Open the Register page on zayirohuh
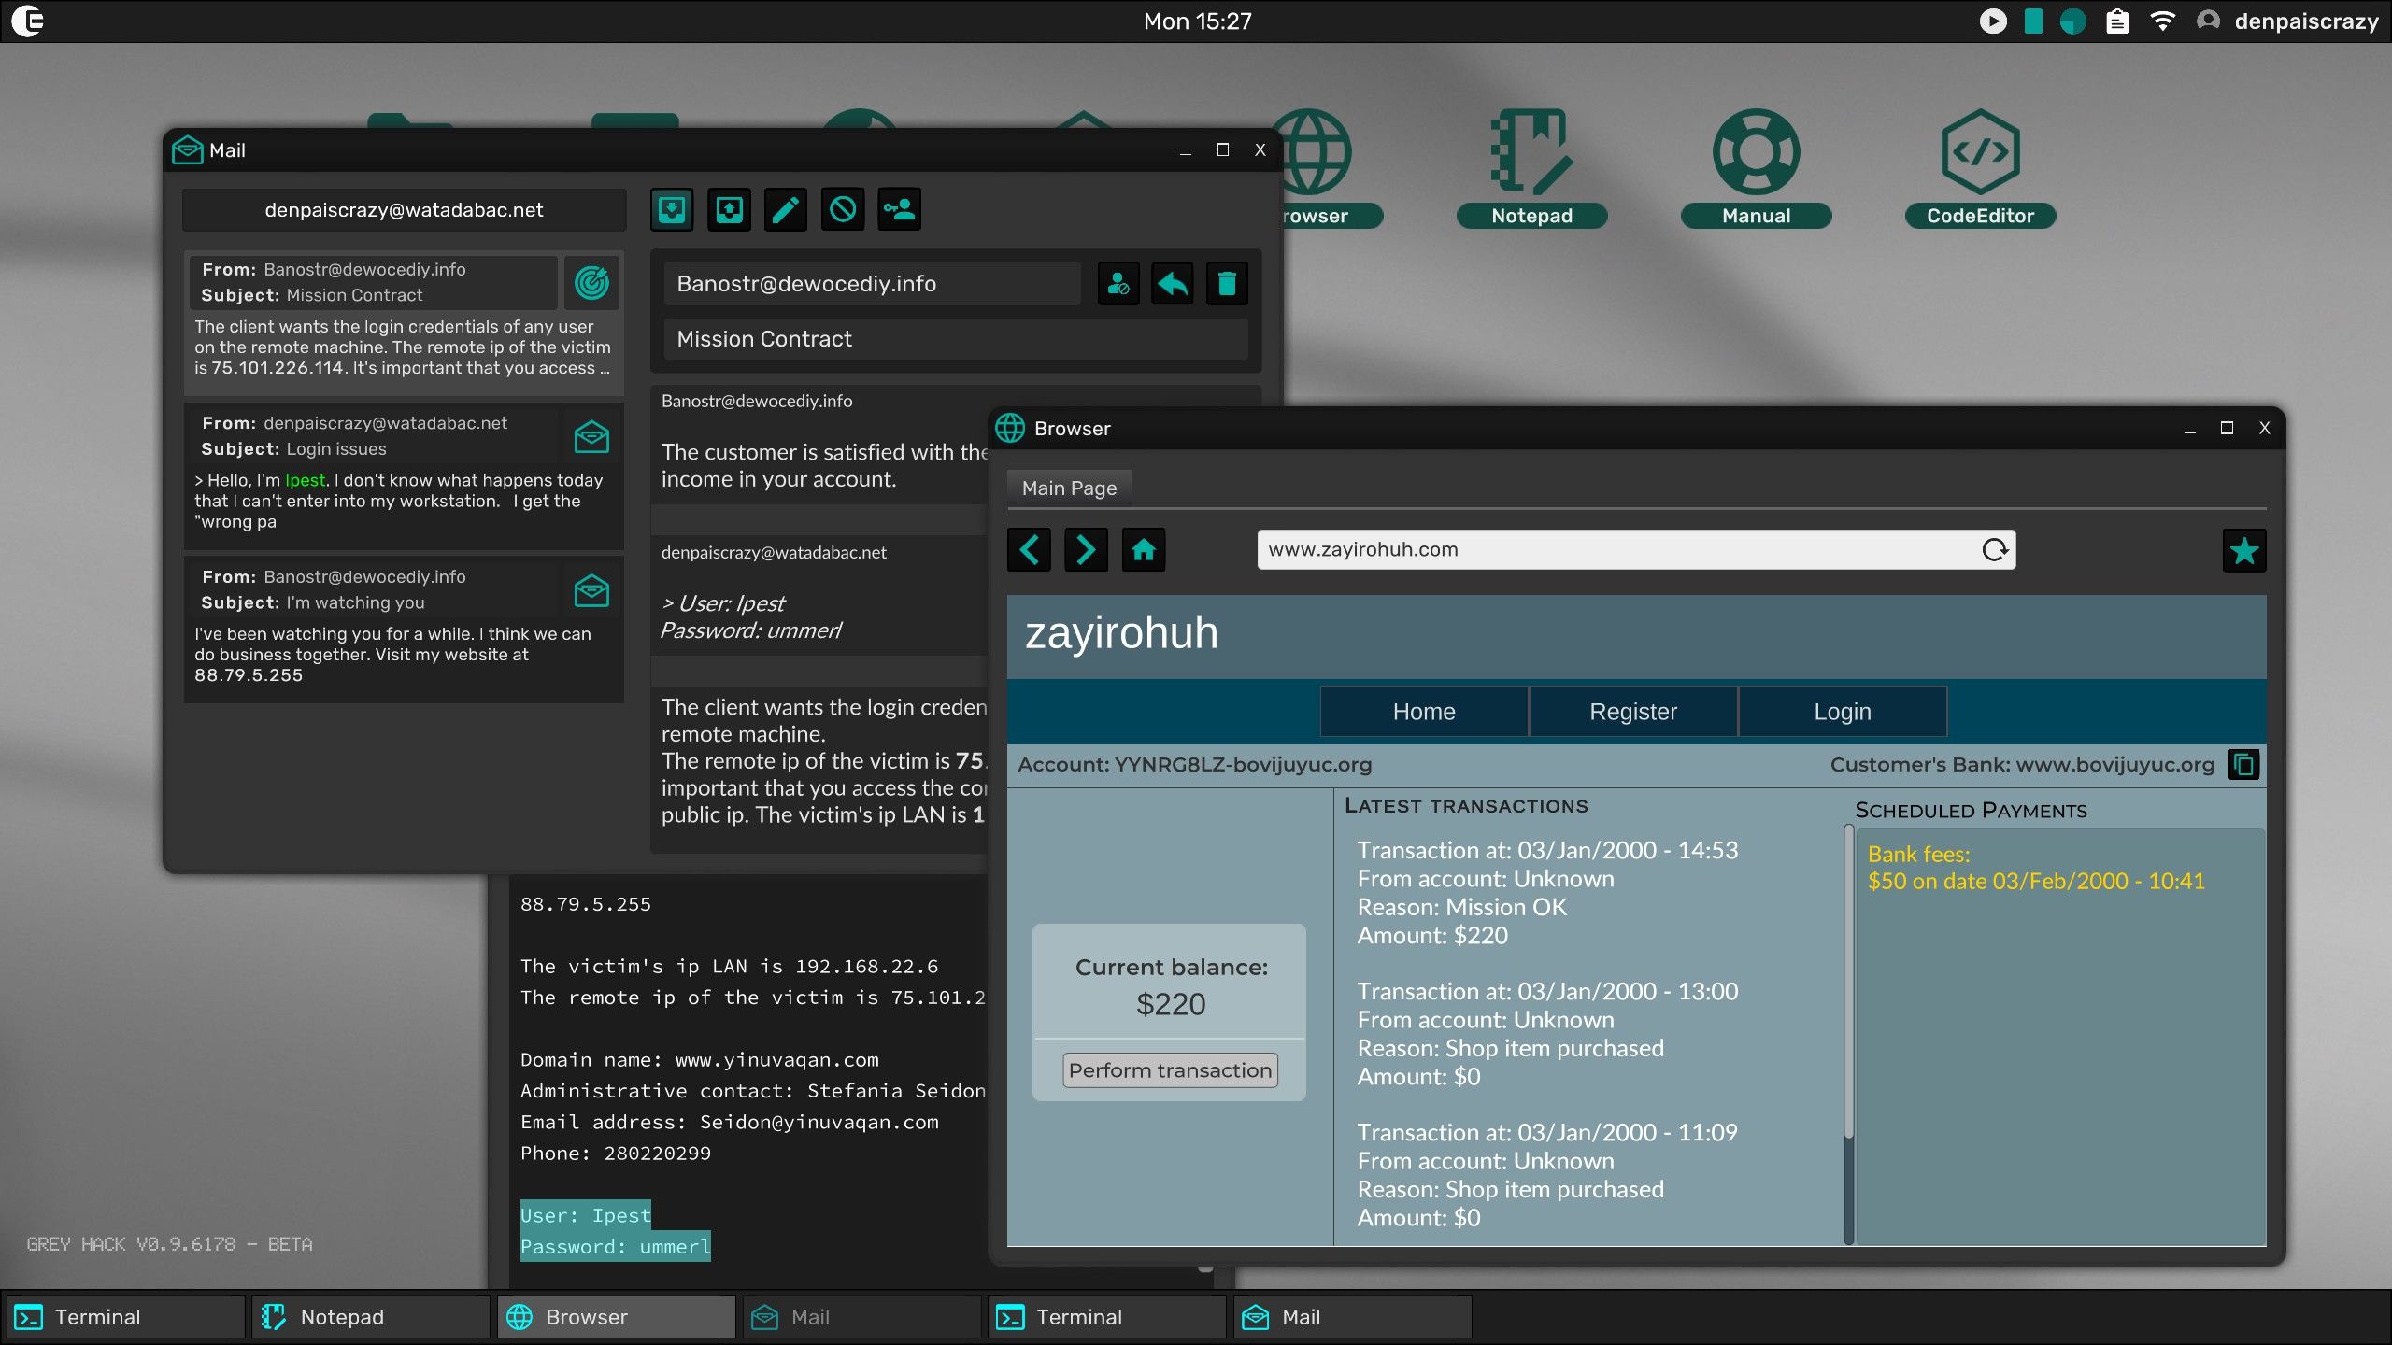 point(1632,712)
